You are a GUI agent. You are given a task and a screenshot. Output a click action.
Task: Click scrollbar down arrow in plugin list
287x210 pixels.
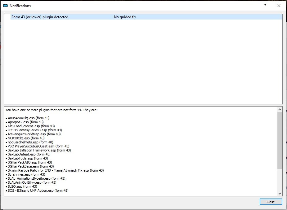click(x=280, y=193)
